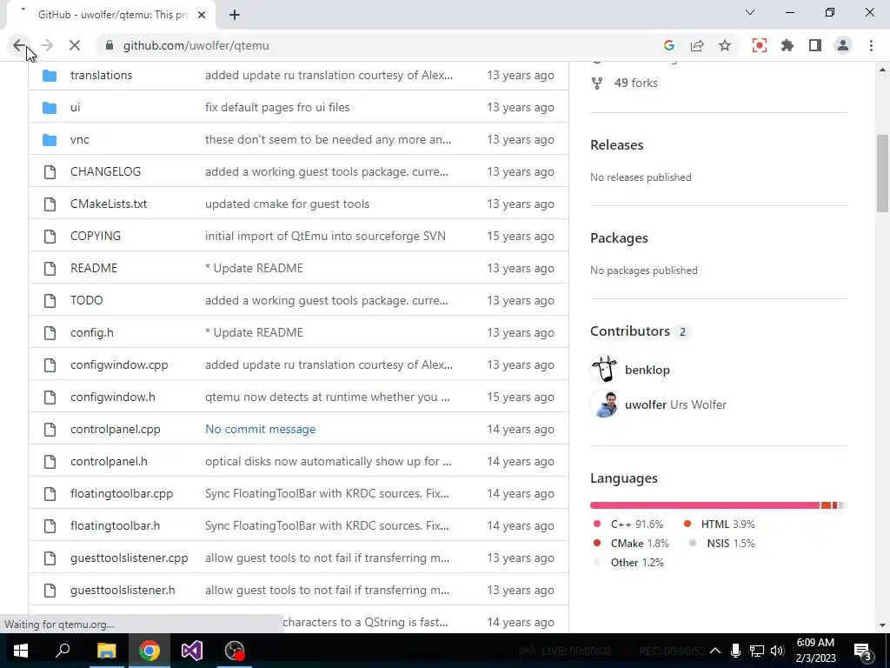Open the Contributors 2 heading
The height and width of the screenshot is (668, 890).
(640, 331)
